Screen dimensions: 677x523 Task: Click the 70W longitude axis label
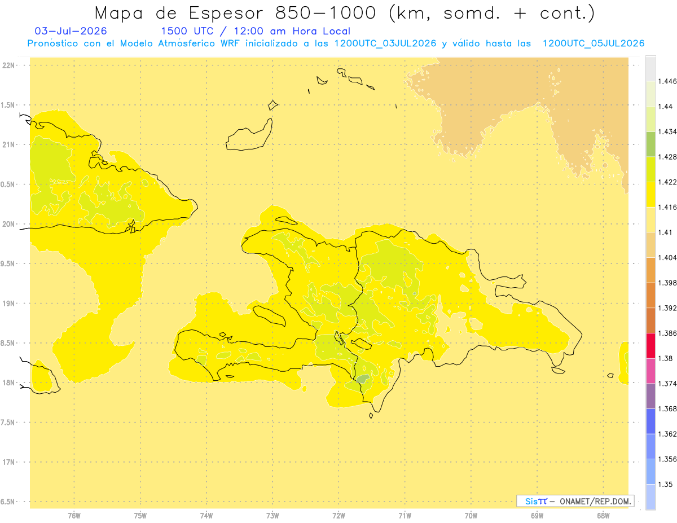click(471, 515)
